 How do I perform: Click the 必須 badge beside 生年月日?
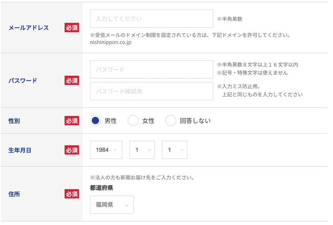72,150
